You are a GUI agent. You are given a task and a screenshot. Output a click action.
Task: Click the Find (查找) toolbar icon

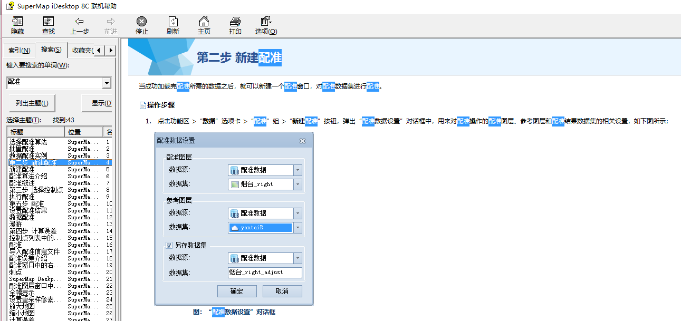(48, 22)
